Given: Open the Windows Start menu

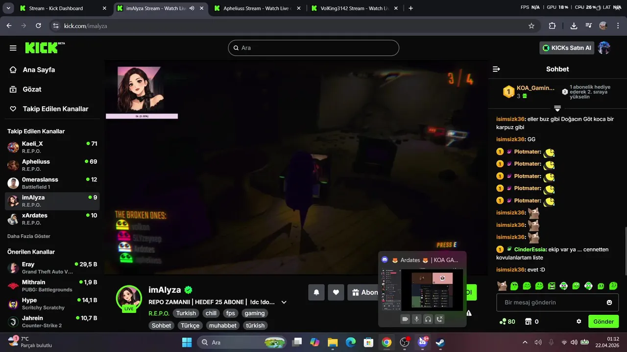Looking at the screenshot, I should tap(187, 342).
